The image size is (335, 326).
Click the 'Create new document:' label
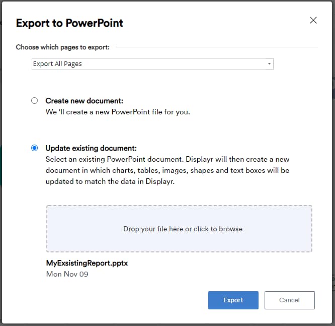point(84,101)
